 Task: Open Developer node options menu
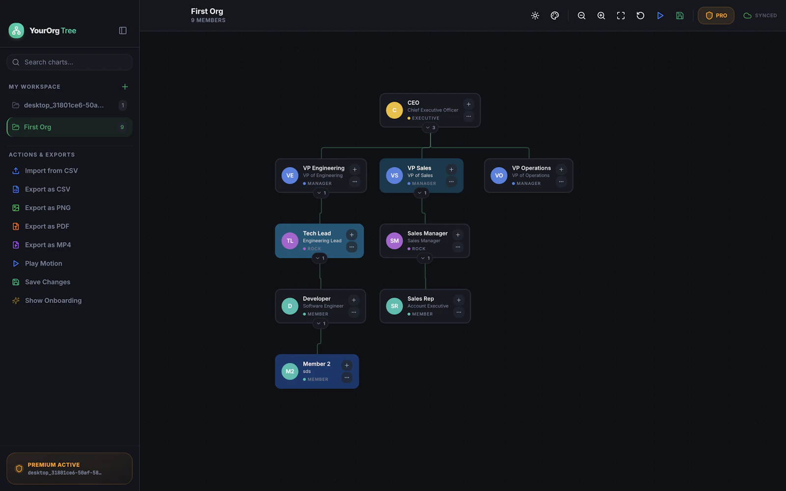[x=354, y=312]
